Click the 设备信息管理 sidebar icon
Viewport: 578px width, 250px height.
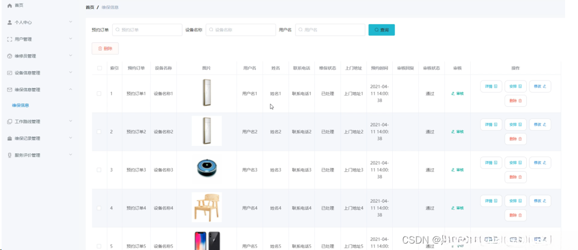pos(10,73)
